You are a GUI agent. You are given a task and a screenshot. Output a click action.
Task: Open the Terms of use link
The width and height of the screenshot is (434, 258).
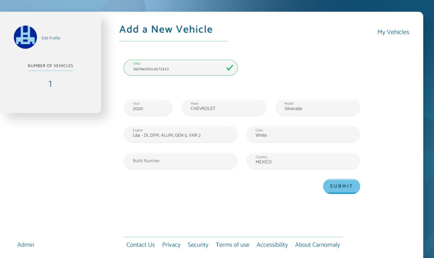(233, 245)
